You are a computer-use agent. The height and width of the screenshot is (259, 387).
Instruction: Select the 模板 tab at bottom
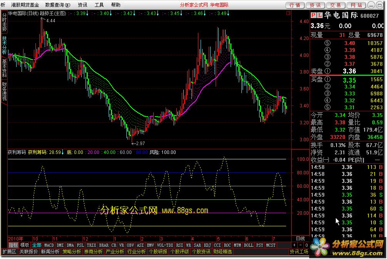coord(25,245)
